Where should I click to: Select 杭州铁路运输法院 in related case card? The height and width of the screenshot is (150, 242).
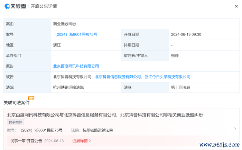(x=98, y=130)
